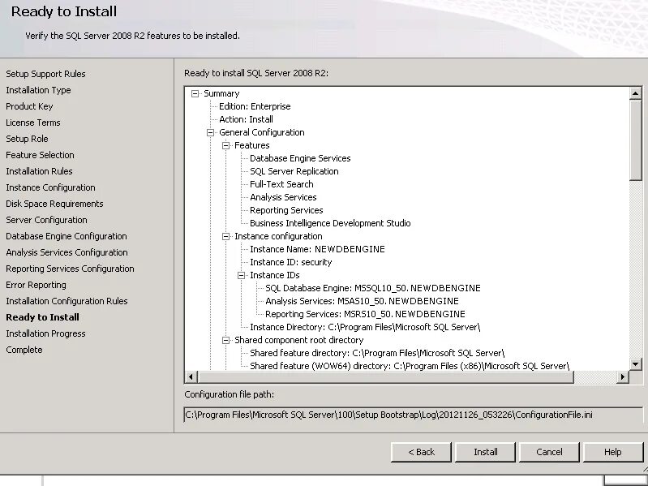Select 'Business Intelligence Development Studio' row

[x=331, y=223]
